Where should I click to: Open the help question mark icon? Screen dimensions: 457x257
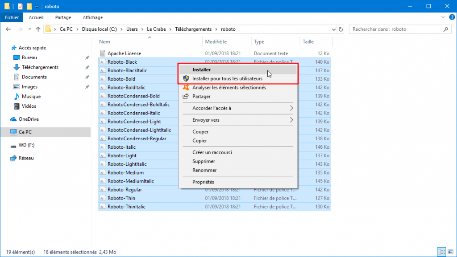[452, 17]
